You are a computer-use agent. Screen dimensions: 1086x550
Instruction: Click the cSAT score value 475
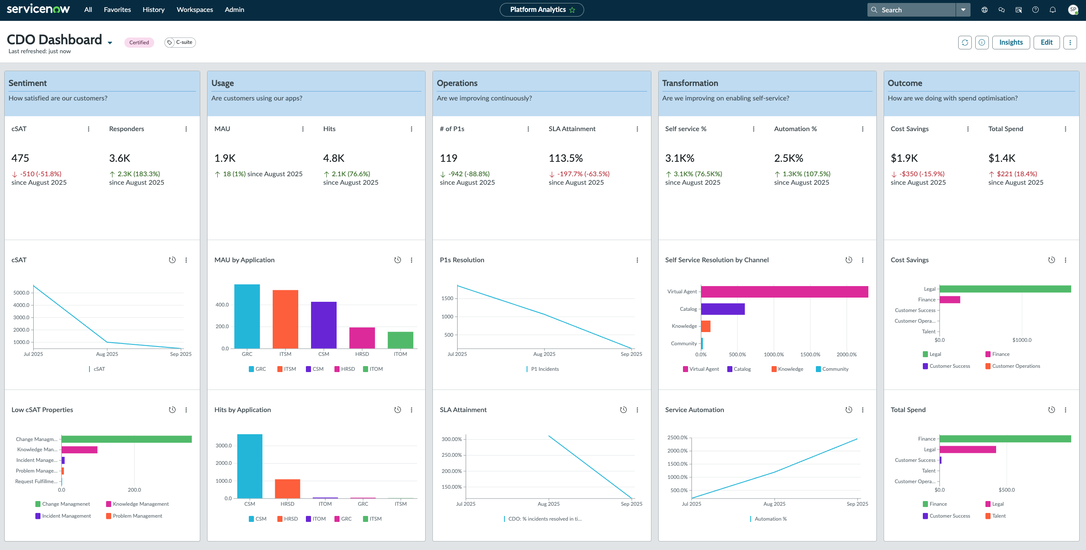[x=20, y=158]
